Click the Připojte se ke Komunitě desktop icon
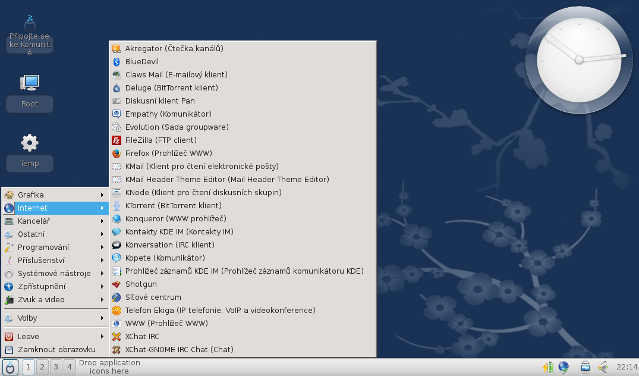The width and height of the screenshot is (639, 376). pyautogui.click(x=29, y=23)
